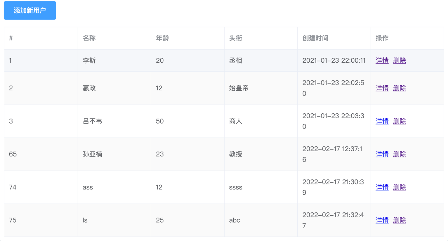
Task: Click the 添加新用户 button
Action: click(x=30, y=10)
